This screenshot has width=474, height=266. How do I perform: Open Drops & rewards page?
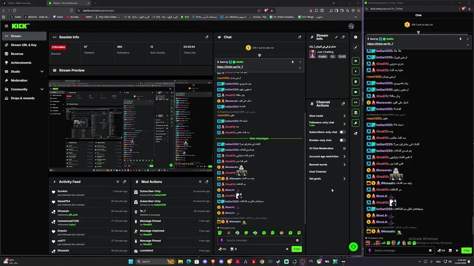pos(24,98)
